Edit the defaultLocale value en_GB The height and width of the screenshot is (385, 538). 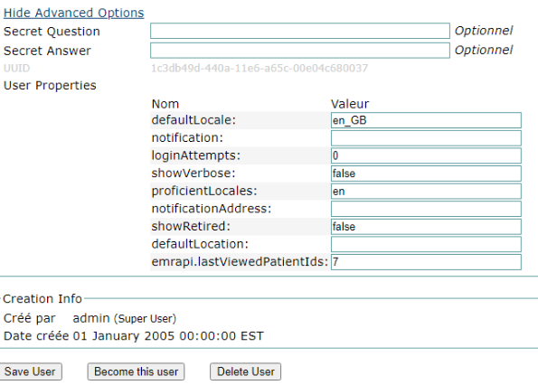[x=426, y=120]
